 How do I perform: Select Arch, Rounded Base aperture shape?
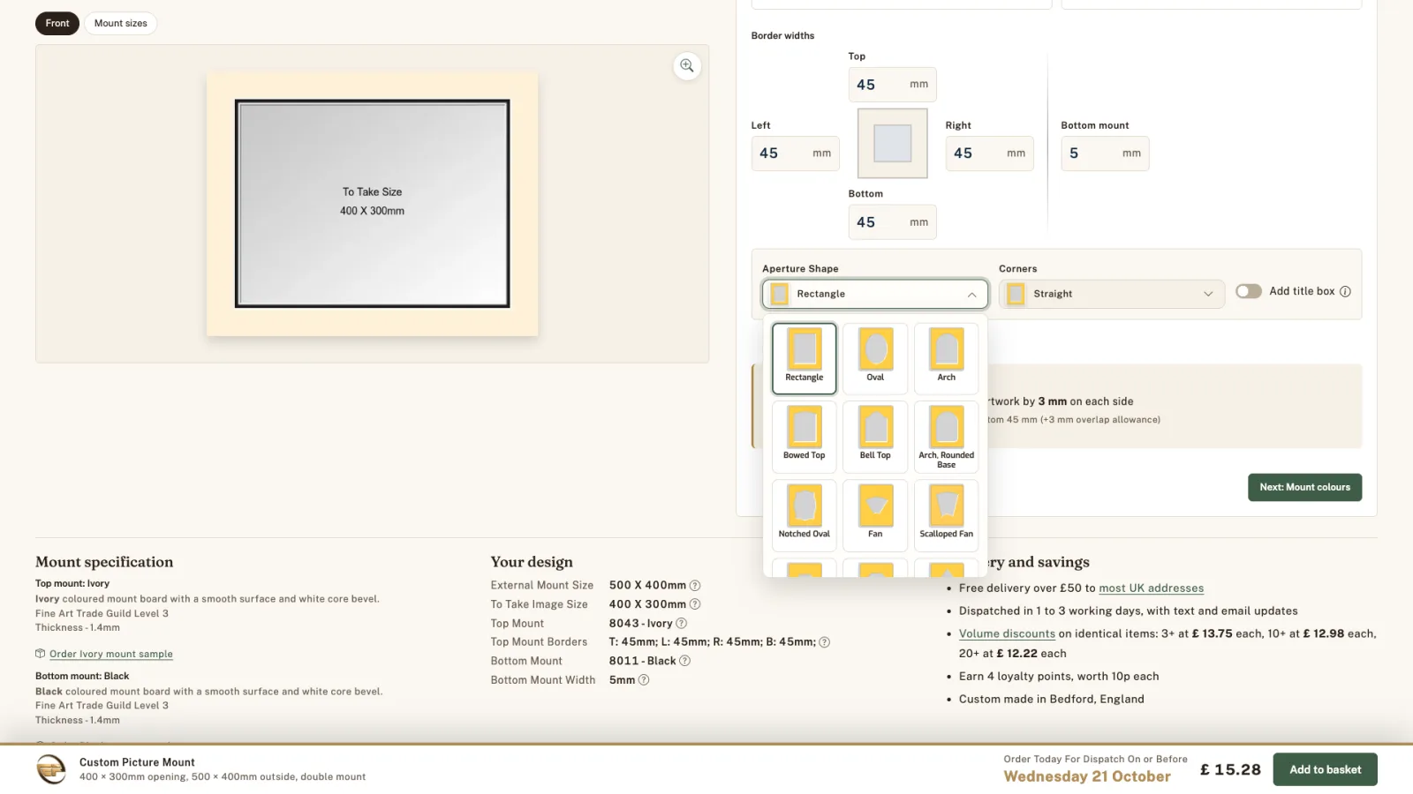tap(947, 437)
